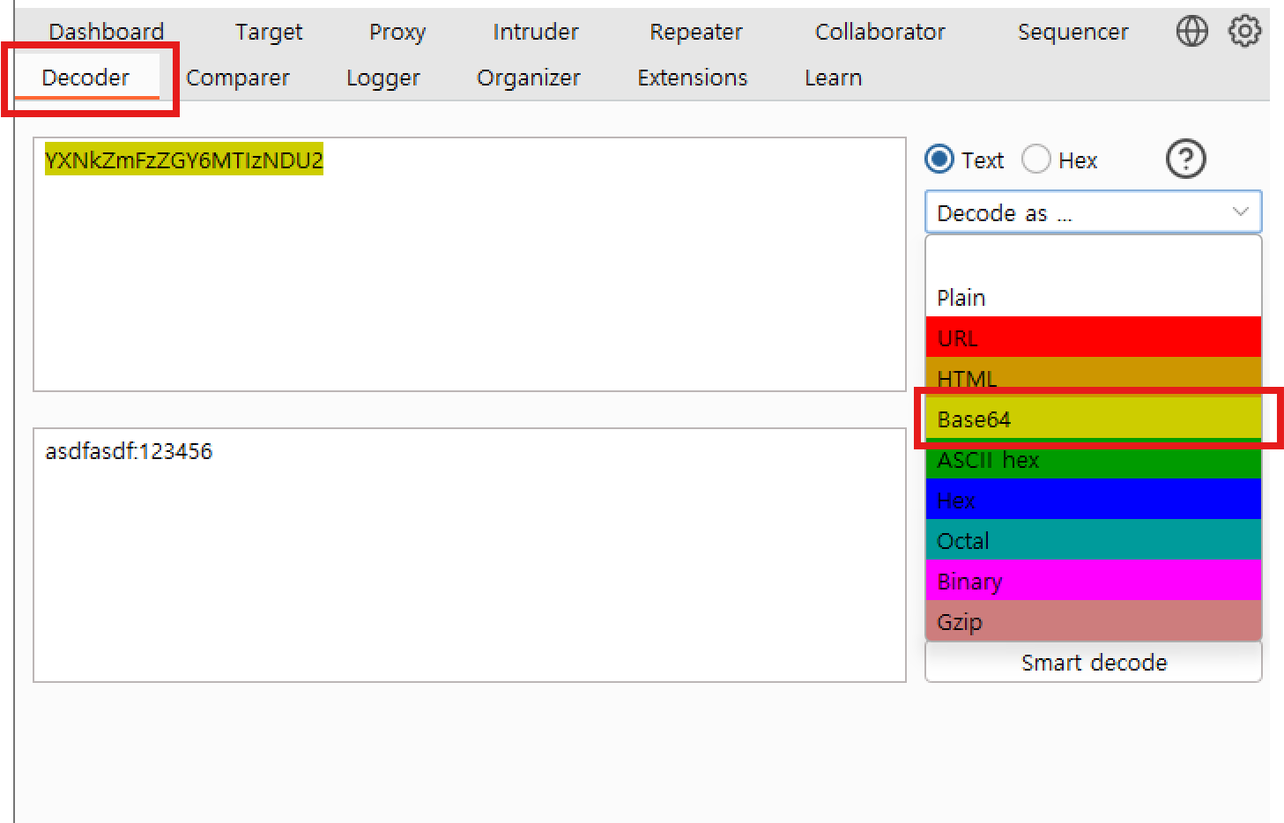Open the Learn tab
The width and height of the screenshot is (1284, 823).
pyautogui.click(x=833, y=78)
